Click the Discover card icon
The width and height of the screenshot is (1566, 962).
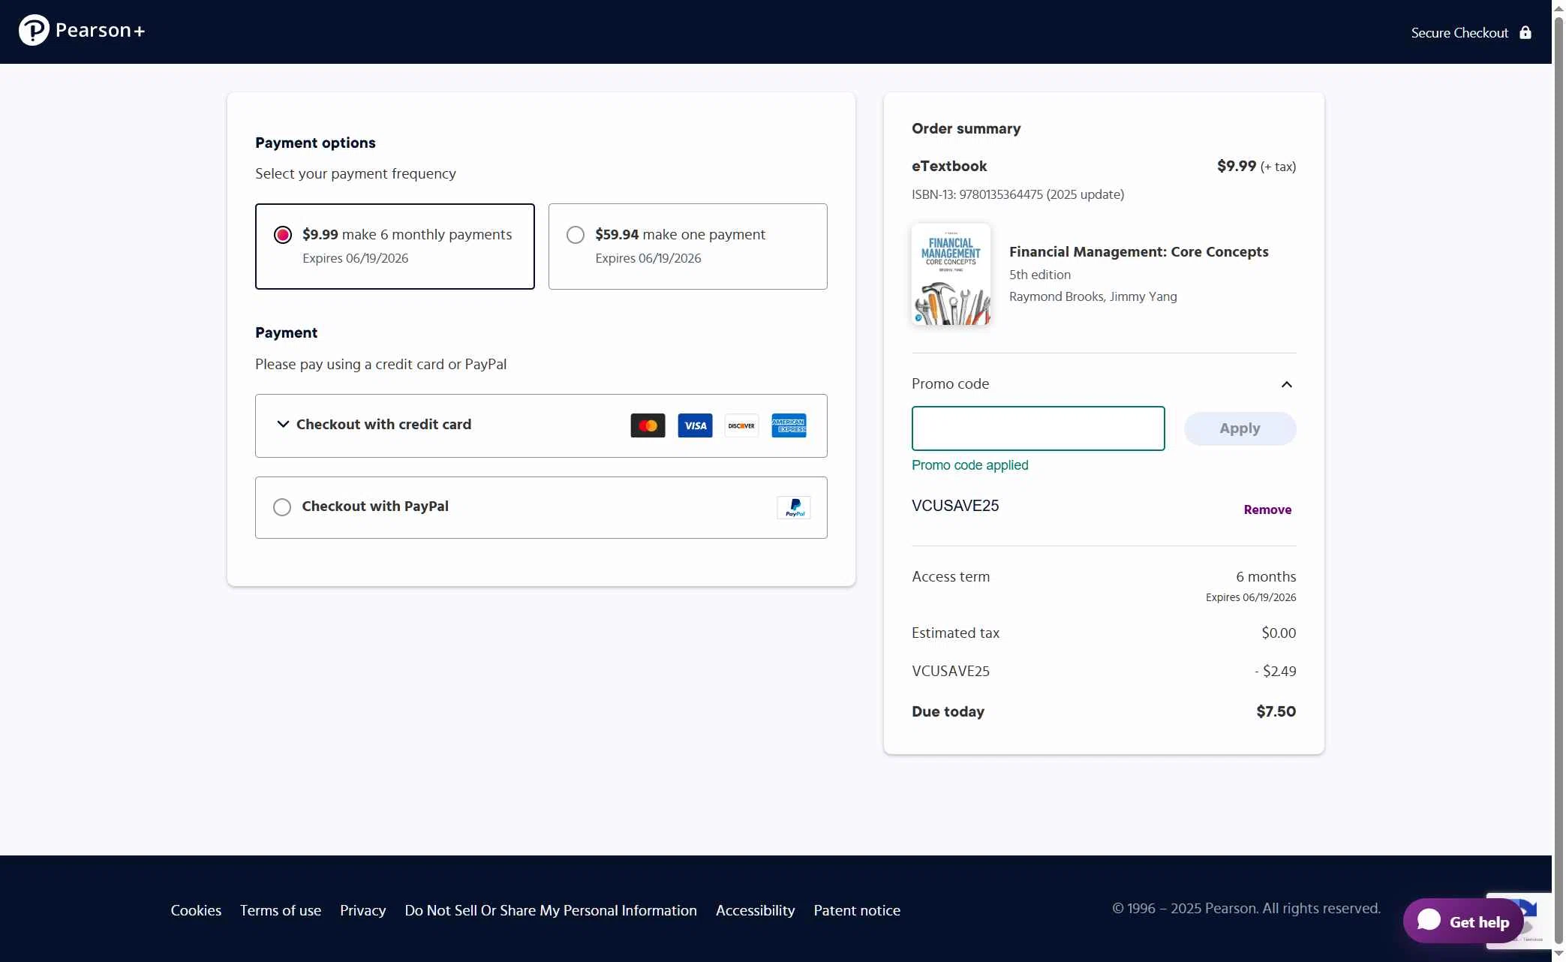pyautogui.click(x=741, y=425)
